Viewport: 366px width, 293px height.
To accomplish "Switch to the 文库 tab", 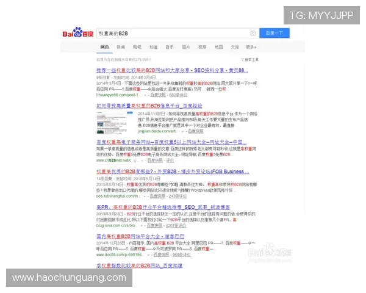I will tap(235, 47).
